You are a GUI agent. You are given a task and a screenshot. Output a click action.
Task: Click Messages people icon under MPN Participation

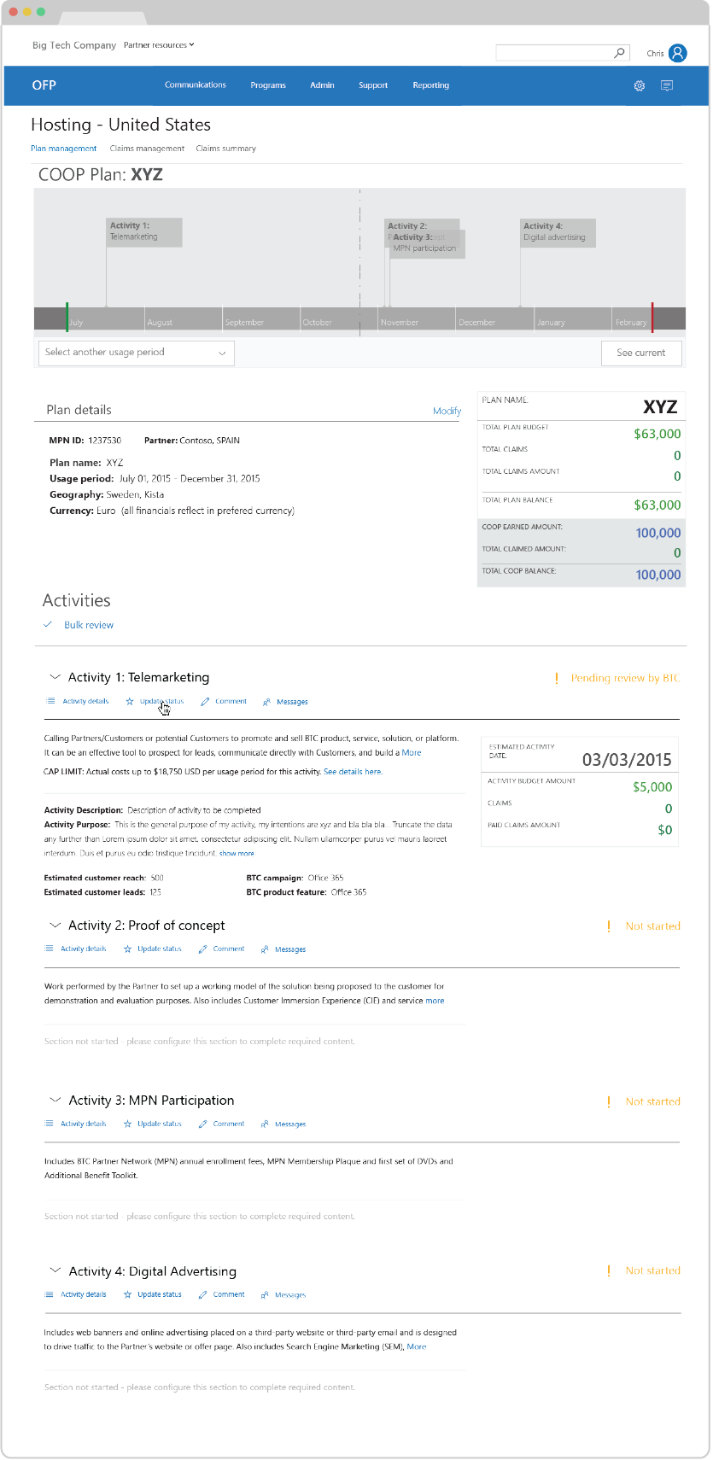tap(265, 1124)
